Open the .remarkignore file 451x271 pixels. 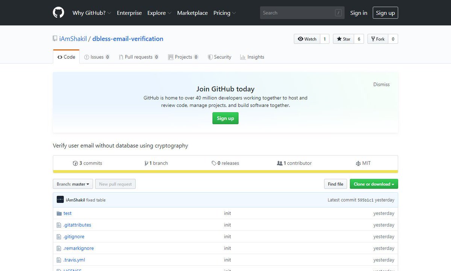79,248
